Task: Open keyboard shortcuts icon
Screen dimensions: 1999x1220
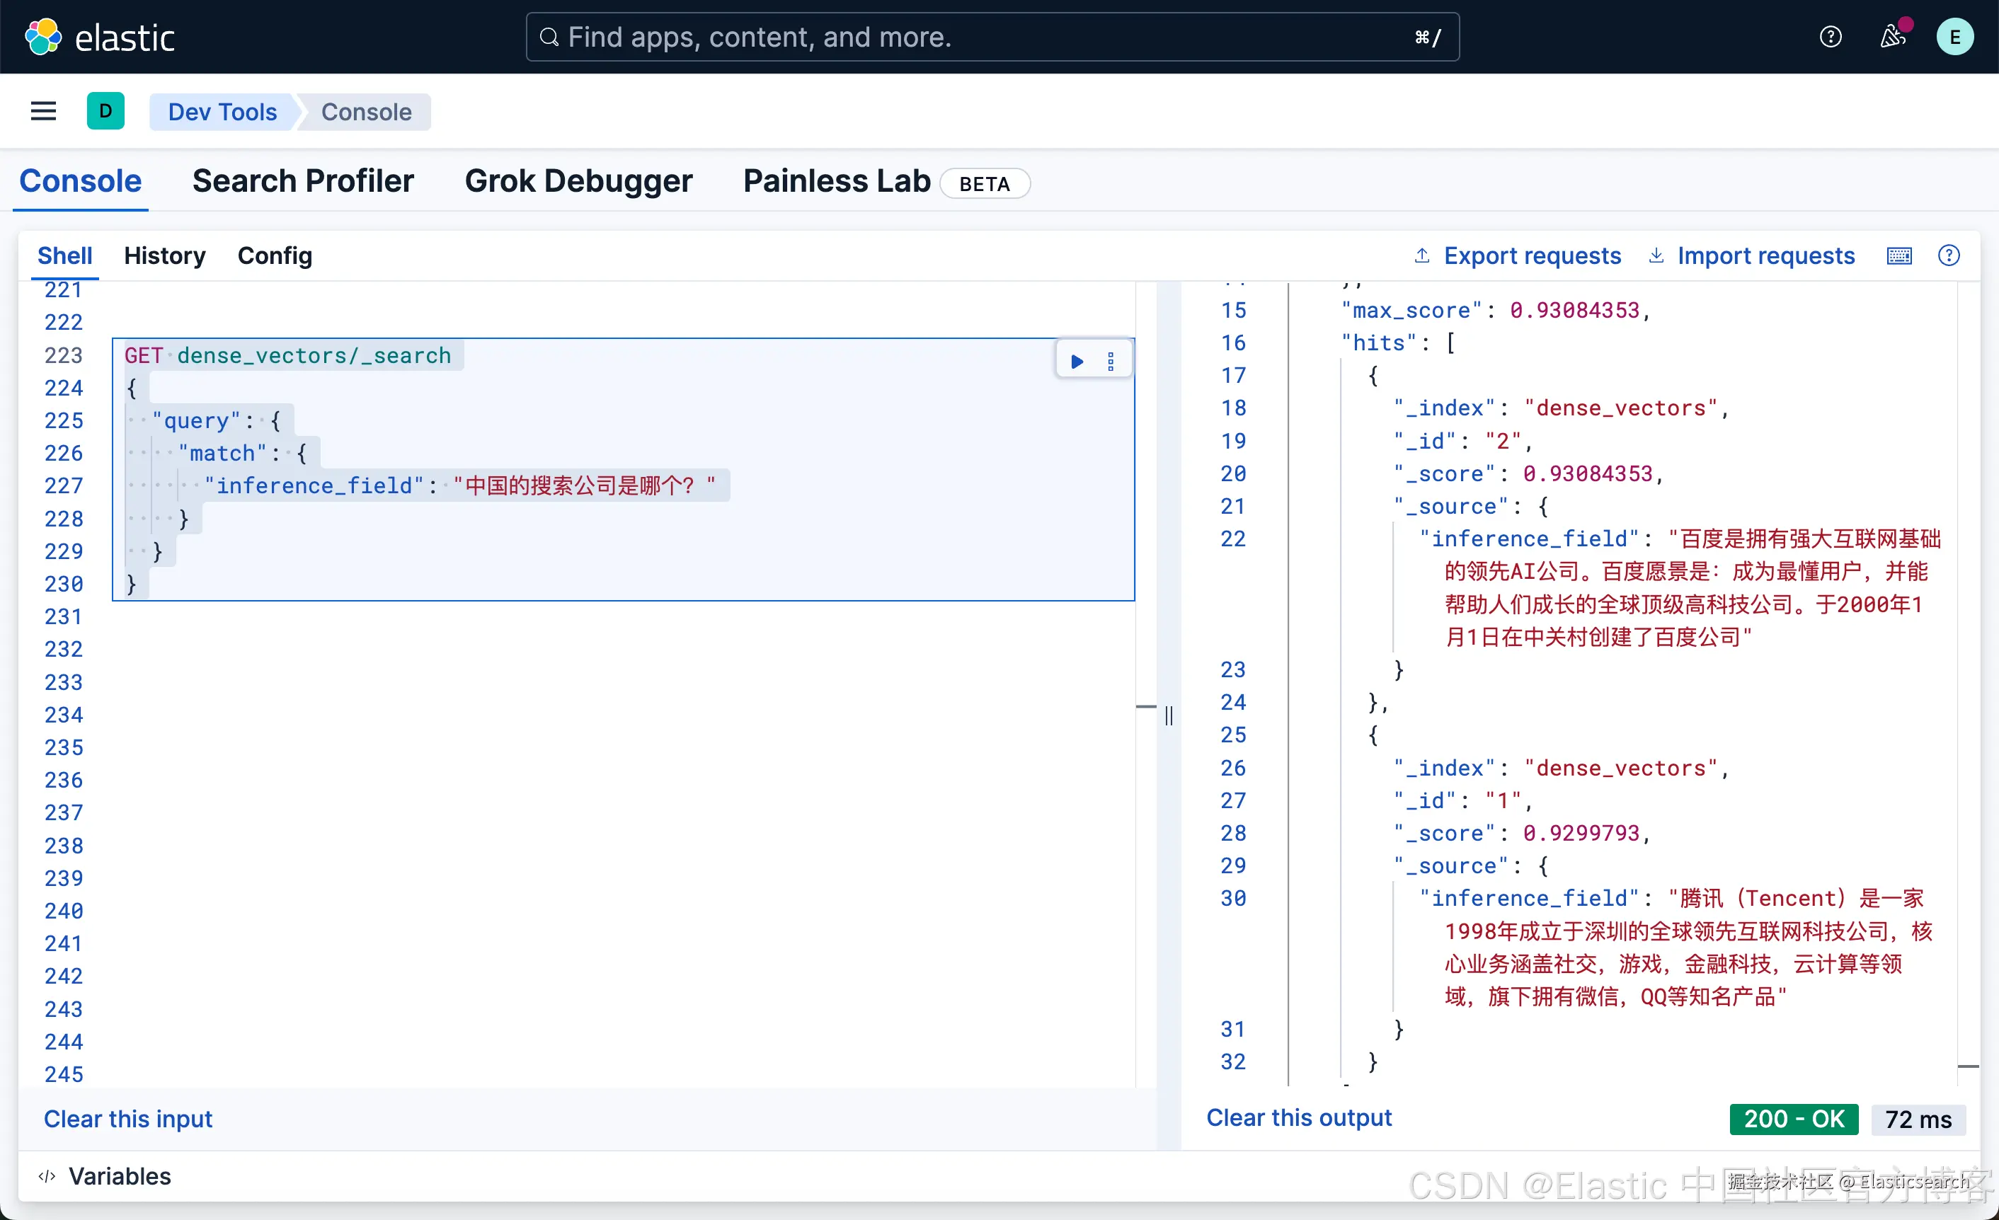Action: (x=1898, y=256)
